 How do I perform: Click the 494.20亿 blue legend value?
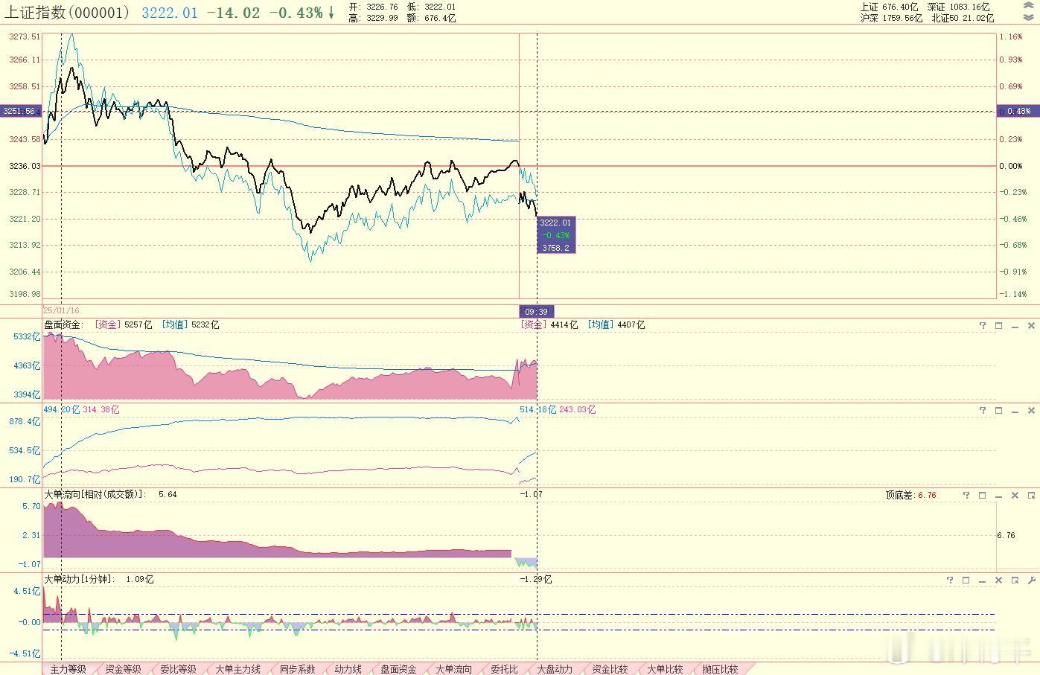(x=61, y=410)
